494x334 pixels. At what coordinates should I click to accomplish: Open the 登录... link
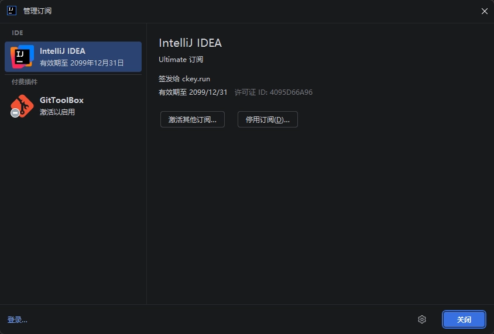[x=18, y=320]
